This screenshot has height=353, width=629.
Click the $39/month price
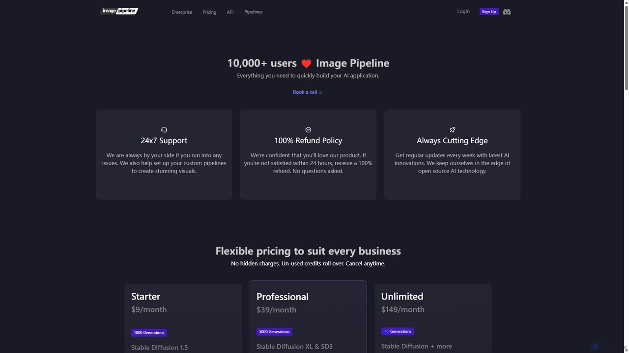pyautogui.click(x=276, y=310)
